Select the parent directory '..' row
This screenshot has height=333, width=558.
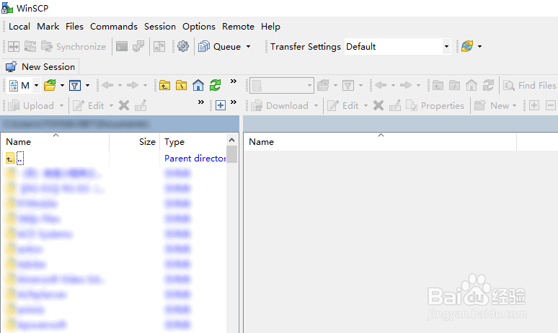tap(114, 158)
